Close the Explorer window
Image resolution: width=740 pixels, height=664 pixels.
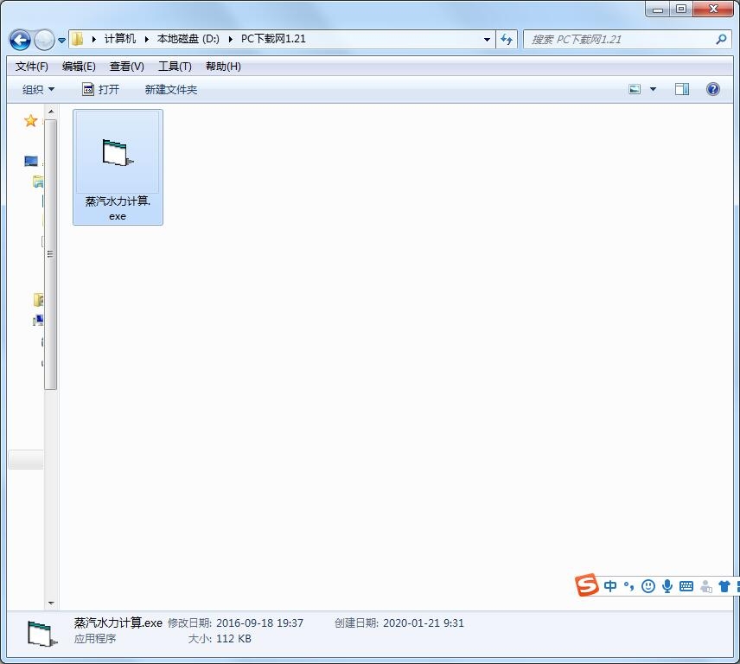coord(713,9)
